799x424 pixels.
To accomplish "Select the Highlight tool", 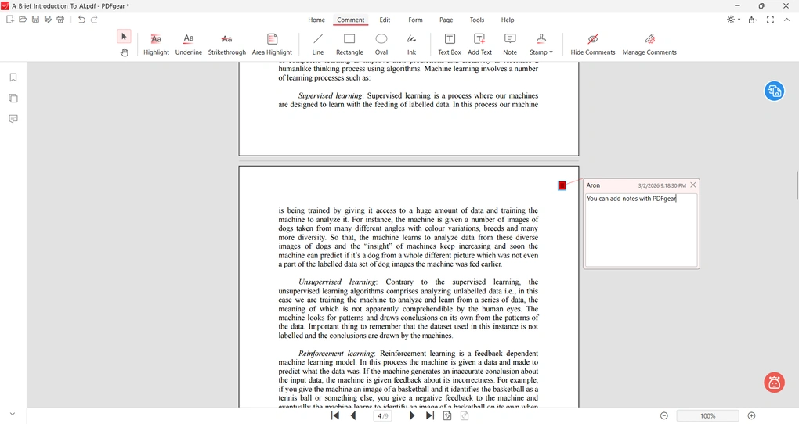I will pos(156,45).
